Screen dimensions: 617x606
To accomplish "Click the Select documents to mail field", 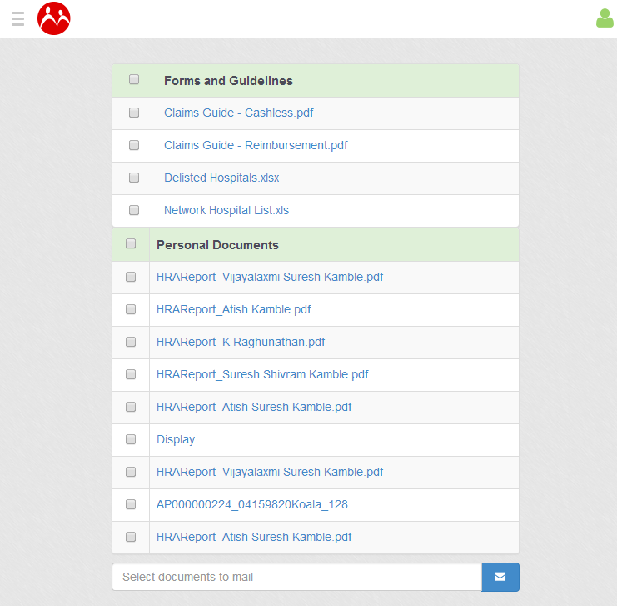I will click(x=296, y=577).
